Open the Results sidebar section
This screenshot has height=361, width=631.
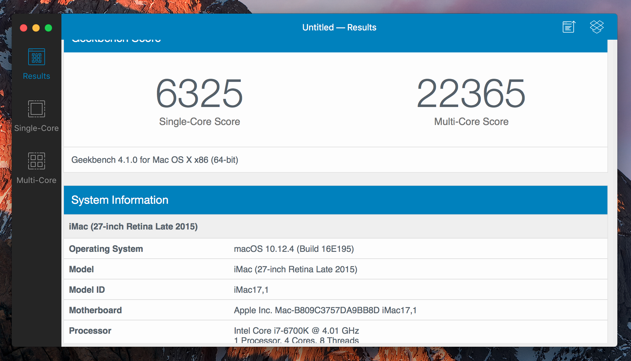coord(37,64)
